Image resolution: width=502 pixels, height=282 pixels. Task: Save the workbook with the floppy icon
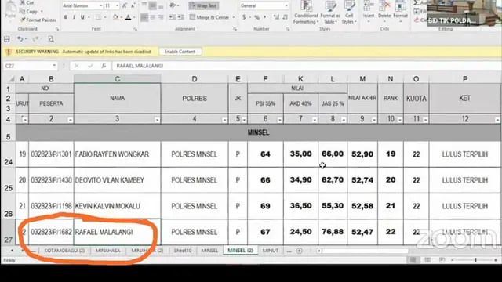[x=7, y=39]
